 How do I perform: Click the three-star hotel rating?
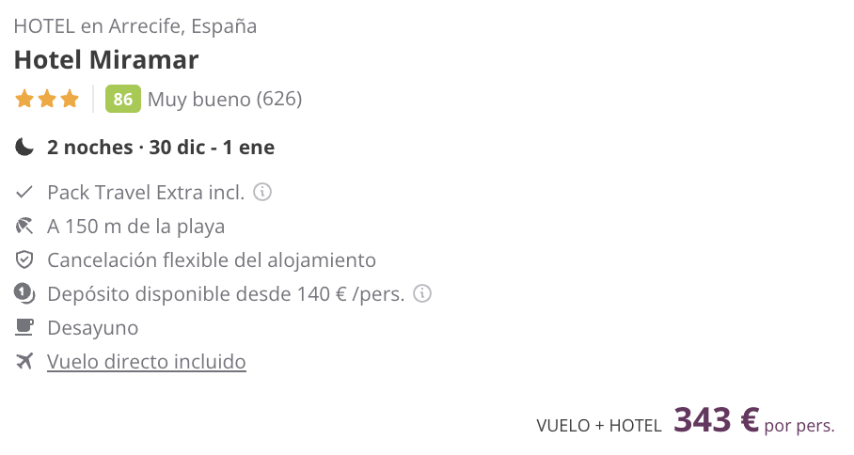click(x=47, y=99)
